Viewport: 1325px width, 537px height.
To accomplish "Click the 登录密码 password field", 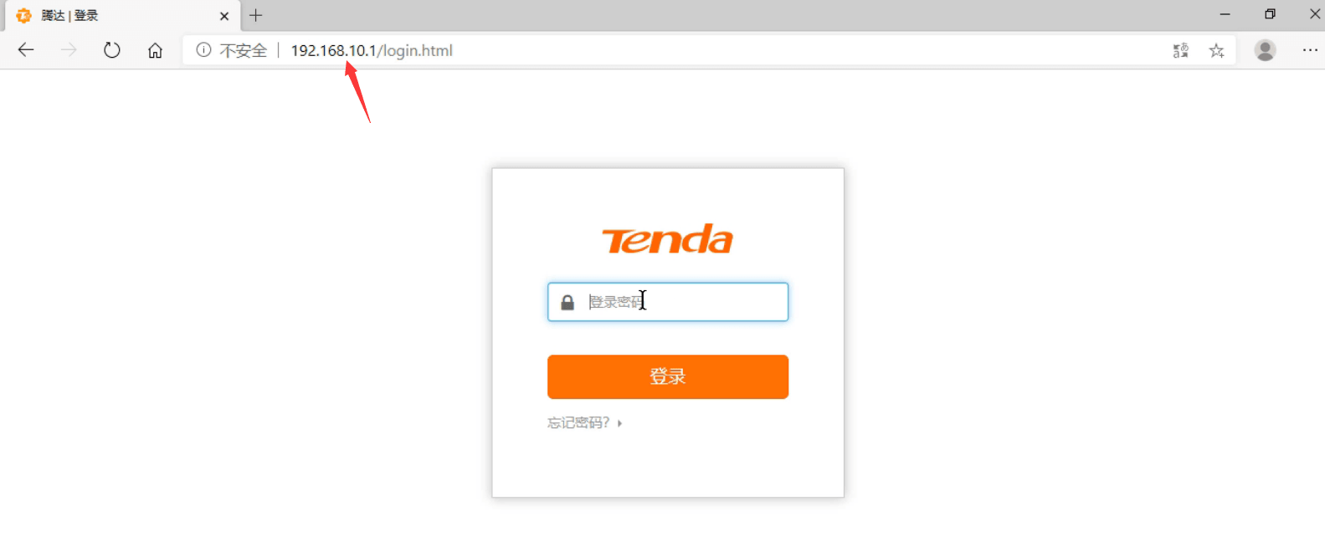I will [668, 302].
